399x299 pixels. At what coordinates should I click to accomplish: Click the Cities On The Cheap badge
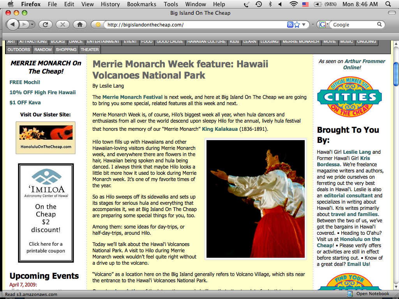coord(350,97)
